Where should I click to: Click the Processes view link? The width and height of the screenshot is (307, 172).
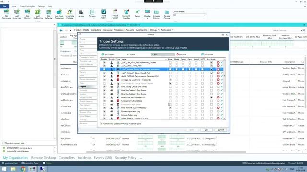click(x=118, y=30)
